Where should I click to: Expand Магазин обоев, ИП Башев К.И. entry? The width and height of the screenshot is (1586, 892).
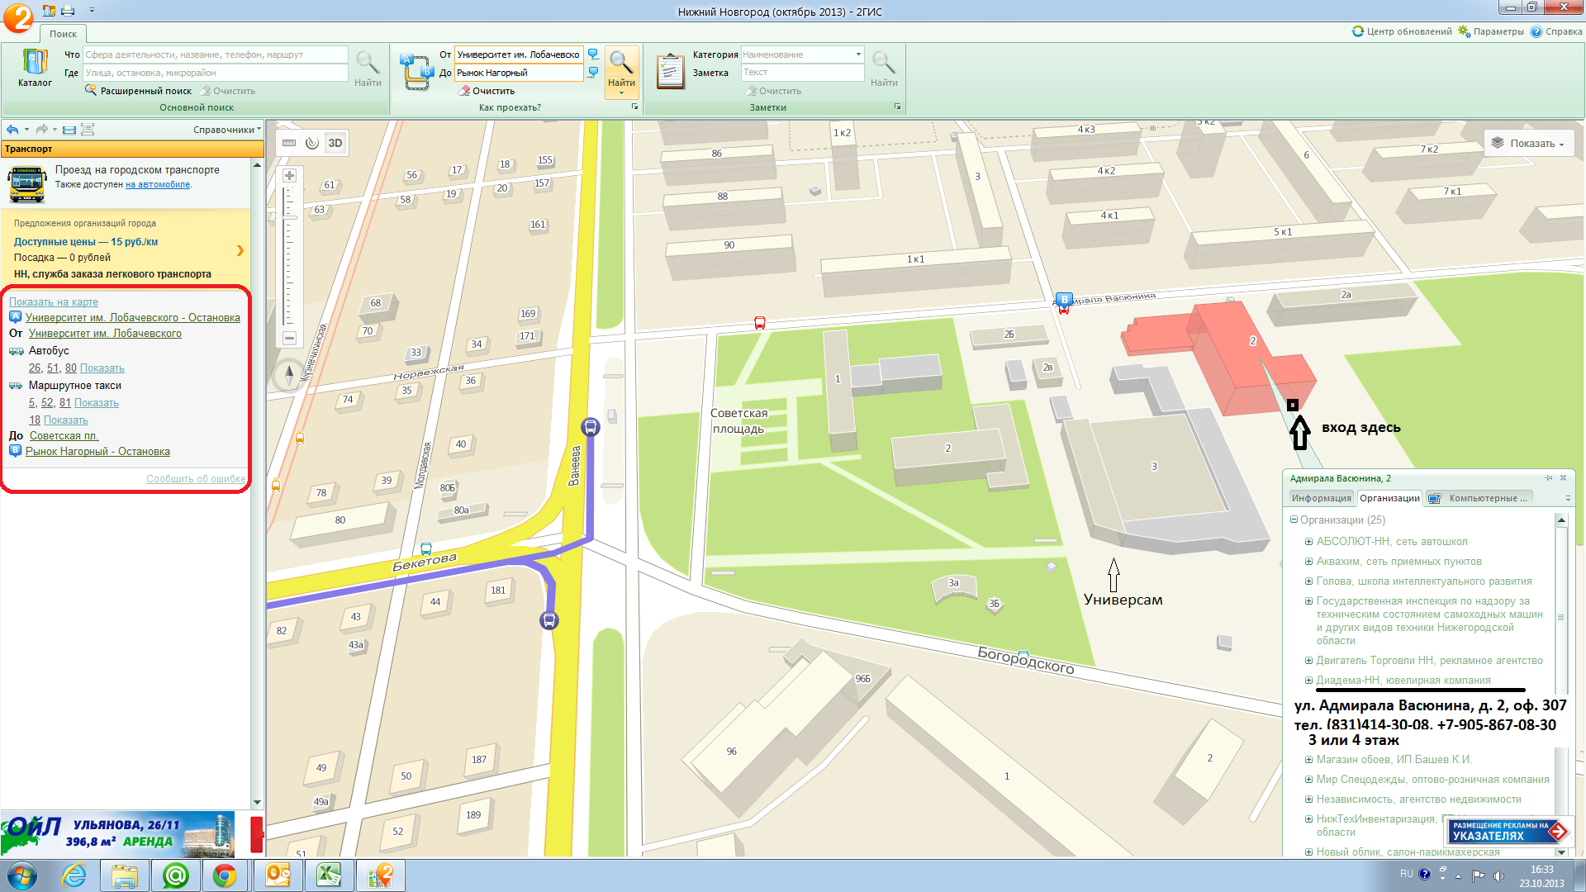[x=1308, y=760]
